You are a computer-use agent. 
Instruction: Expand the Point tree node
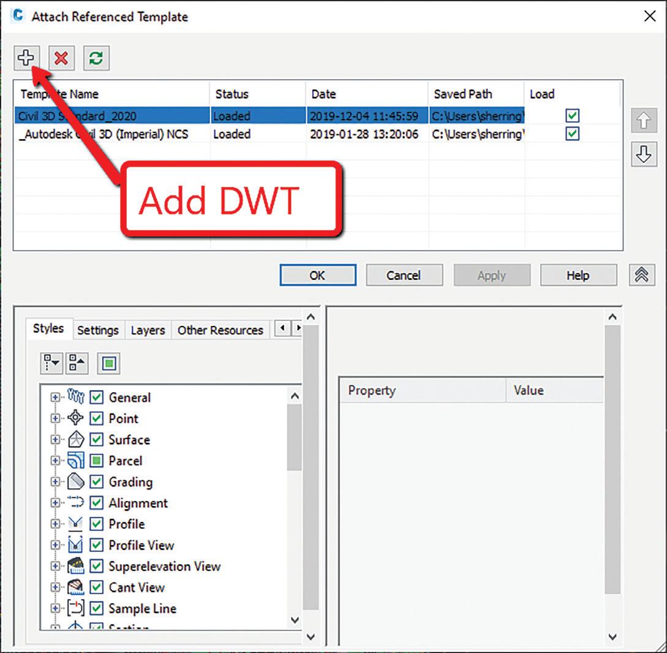pos(55,418)
